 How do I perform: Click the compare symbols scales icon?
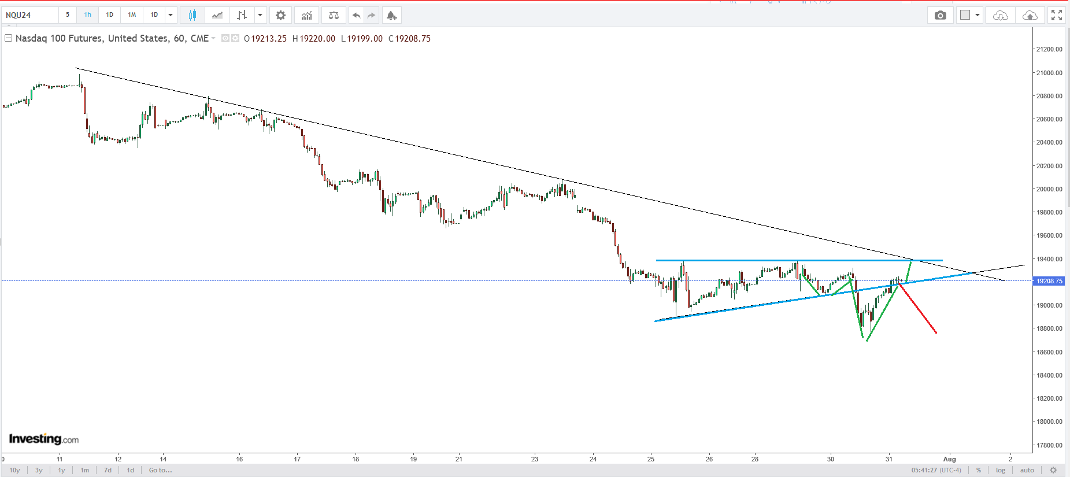coord(334,15)
